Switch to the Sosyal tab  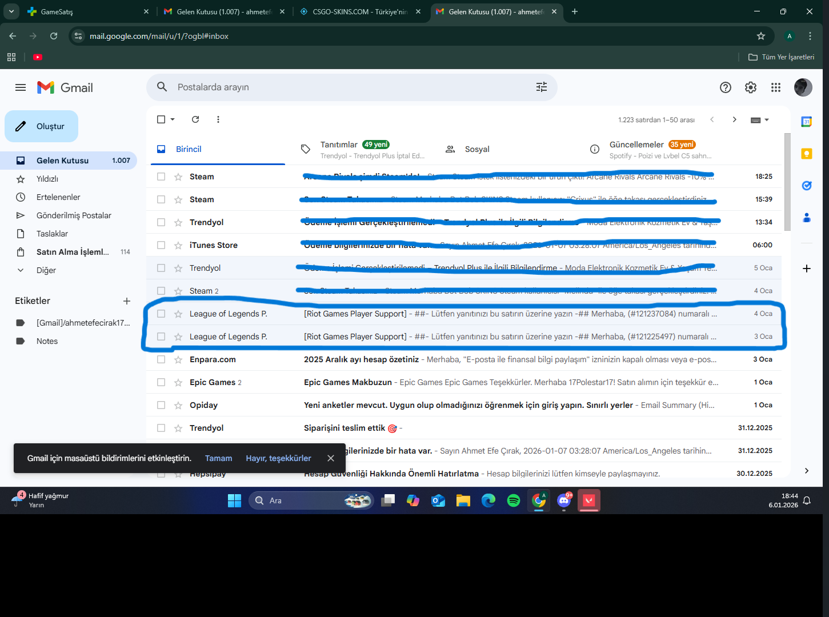[x=507, y=149]
